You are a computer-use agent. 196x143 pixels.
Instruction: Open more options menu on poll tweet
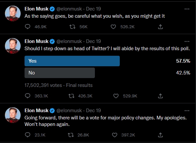click(x=187, y=41)
